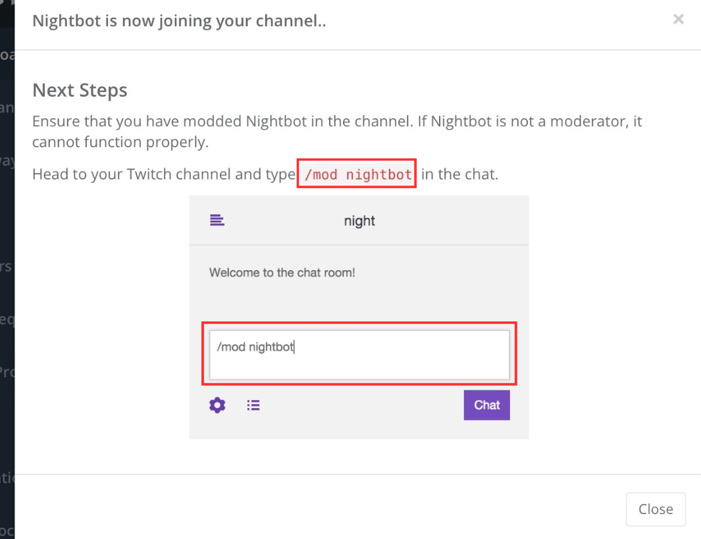This screenshot has height=539, width=701.
Task: Click the Close button at dialog bottom
Action: 656,509
